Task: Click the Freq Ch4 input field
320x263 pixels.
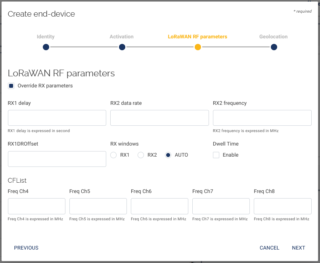Action: [36, 206]
